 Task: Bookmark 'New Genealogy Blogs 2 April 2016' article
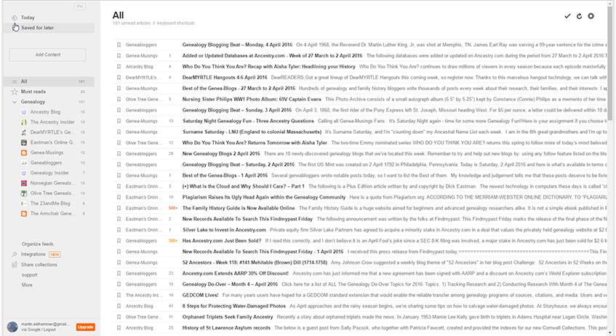click(x=119, y=153)
